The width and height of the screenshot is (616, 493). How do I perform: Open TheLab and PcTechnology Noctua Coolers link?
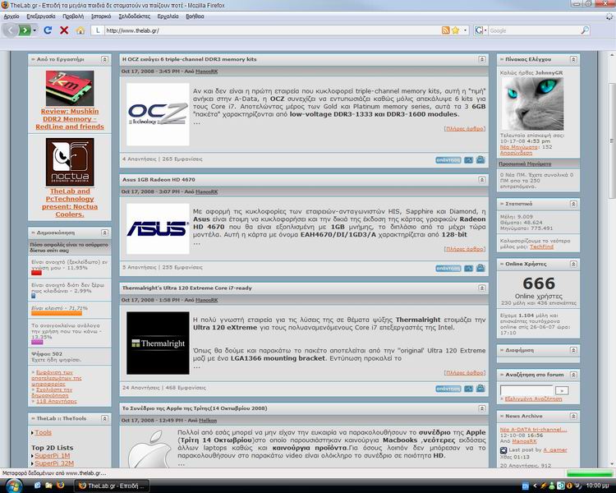click(70, 203)
